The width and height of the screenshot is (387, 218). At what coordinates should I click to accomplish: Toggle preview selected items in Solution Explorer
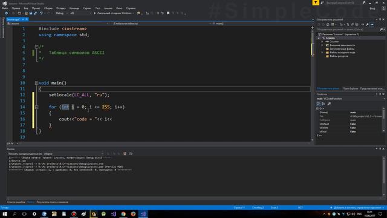[372, 24]
